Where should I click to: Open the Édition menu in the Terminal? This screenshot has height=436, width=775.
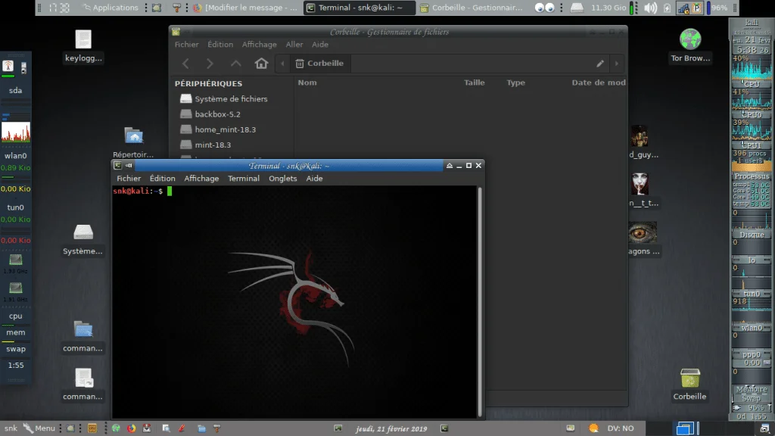(x=162, y=179)
